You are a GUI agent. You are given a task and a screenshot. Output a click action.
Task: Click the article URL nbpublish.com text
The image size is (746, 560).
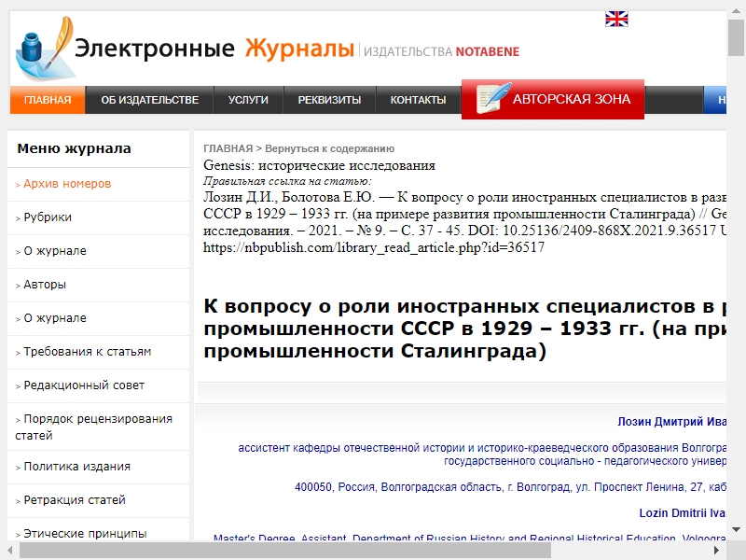374,247
